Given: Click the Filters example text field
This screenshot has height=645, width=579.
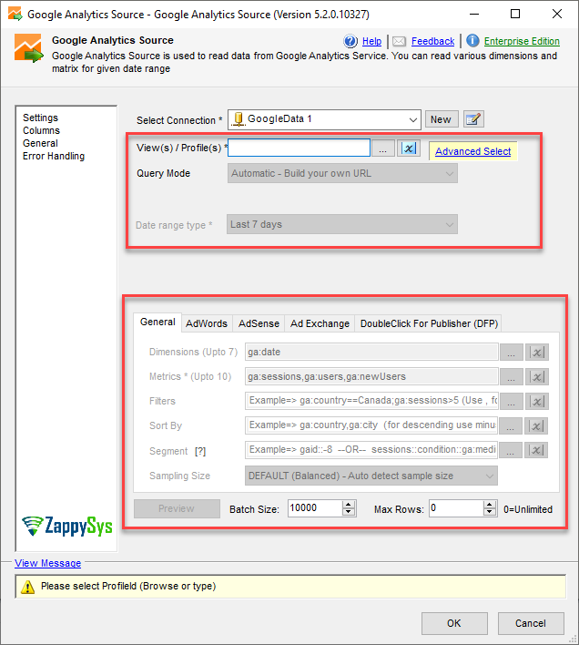Looking at the screenshot, I should [371, 401].
